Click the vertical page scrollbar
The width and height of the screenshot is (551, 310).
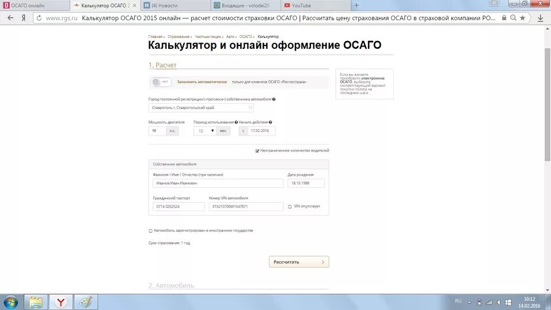548,106
